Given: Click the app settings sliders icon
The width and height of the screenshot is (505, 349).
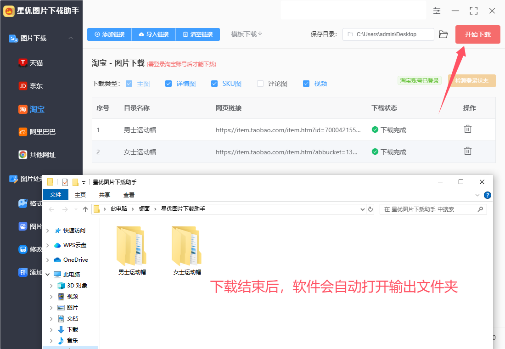Looking at the screenshot, I should click(x=437, y=11).
